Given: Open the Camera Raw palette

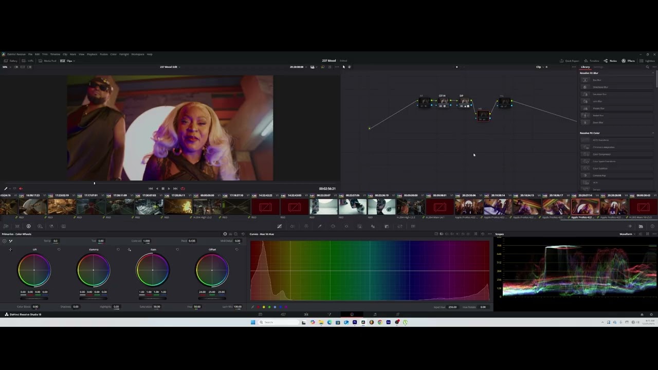Looking at the screenshot, I should click(x=6, y=226).
